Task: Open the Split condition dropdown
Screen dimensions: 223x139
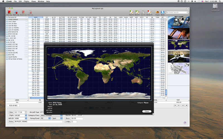Action: 57,118
